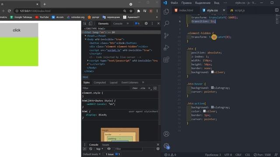Open Файл menu
The height and width of the screenshot is (157, 280).
pyautogui.click(x=174, y=3)
